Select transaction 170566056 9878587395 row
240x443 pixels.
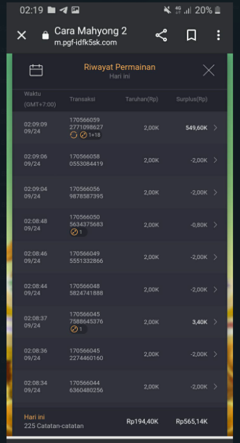point(120,192)
